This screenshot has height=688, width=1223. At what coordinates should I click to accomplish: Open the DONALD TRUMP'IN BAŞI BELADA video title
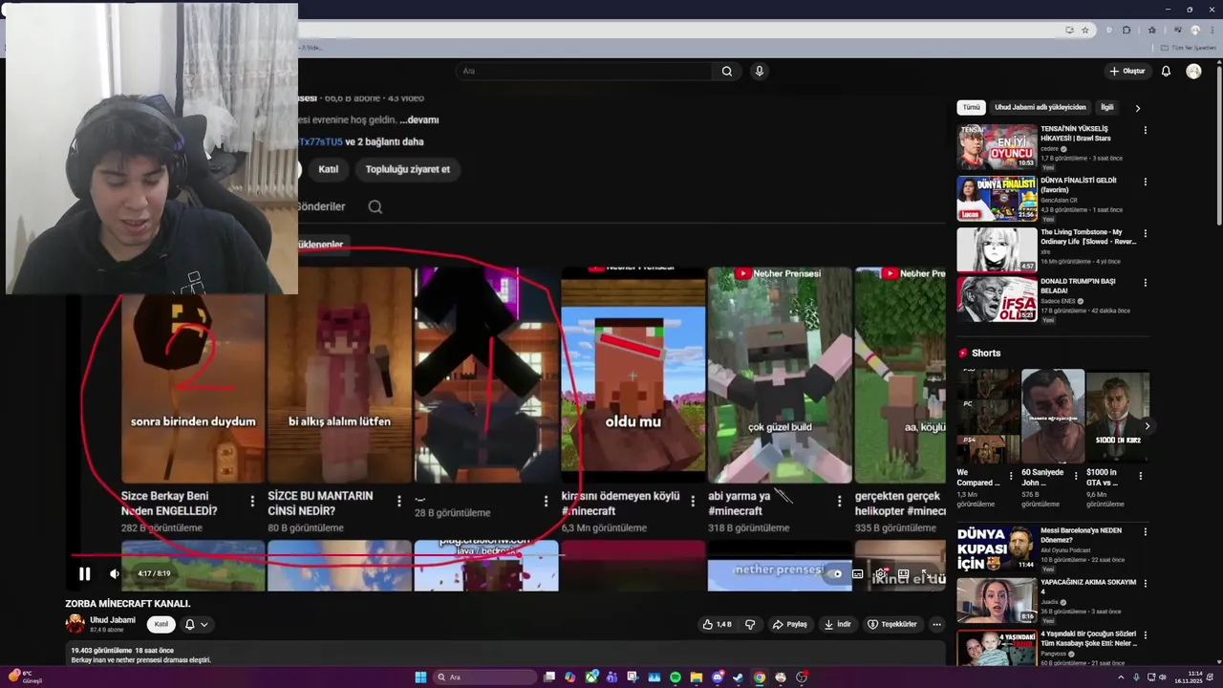coord(1078,286)
